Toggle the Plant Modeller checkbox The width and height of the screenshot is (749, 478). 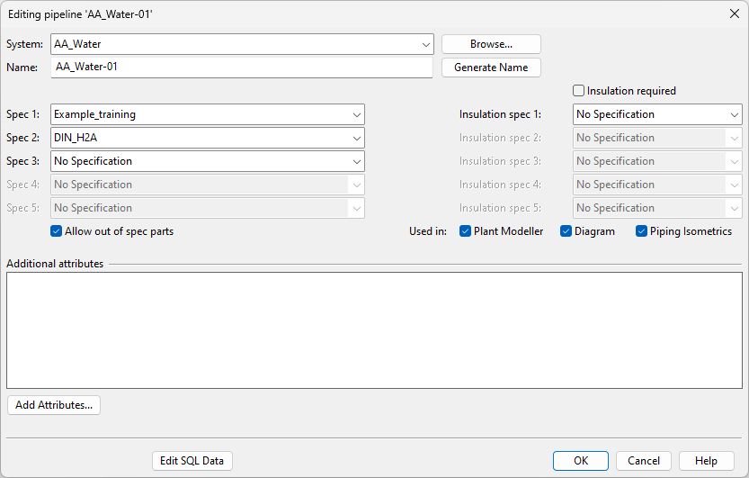466,231
